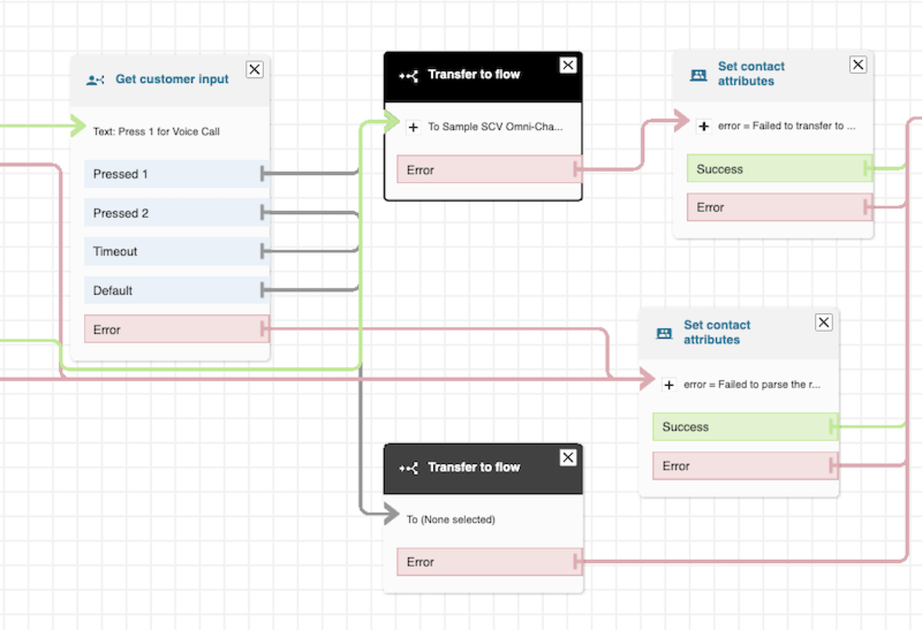This screenshot has height=630, width=922.
Task: Expand the Failed to transfer attribute via plus
Action: click(704, 126)
